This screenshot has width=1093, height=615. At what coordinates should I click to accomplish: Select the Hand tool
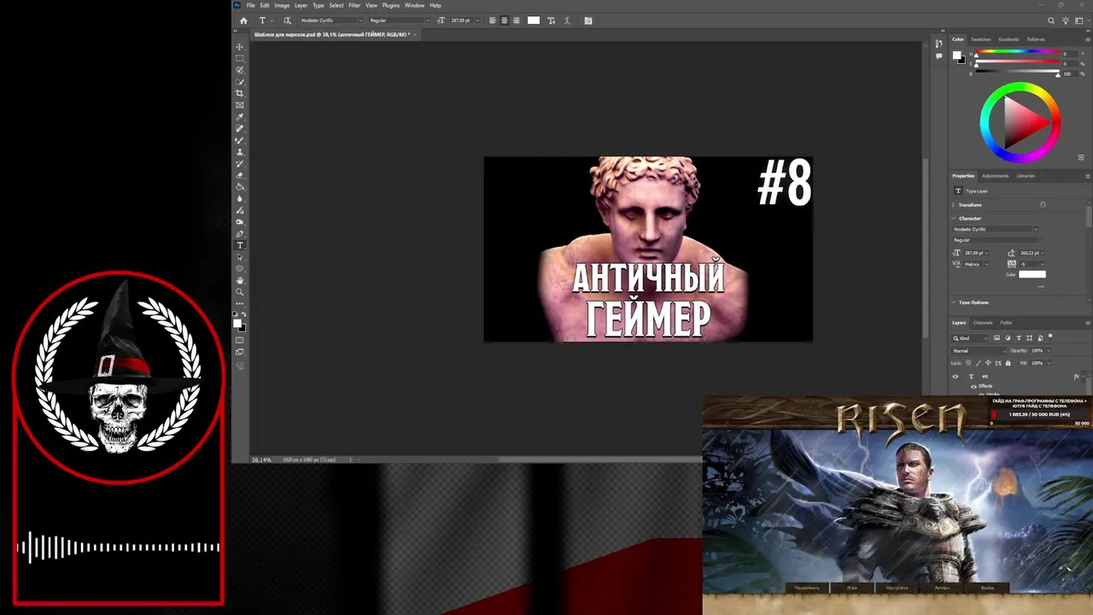coord(239,280)
